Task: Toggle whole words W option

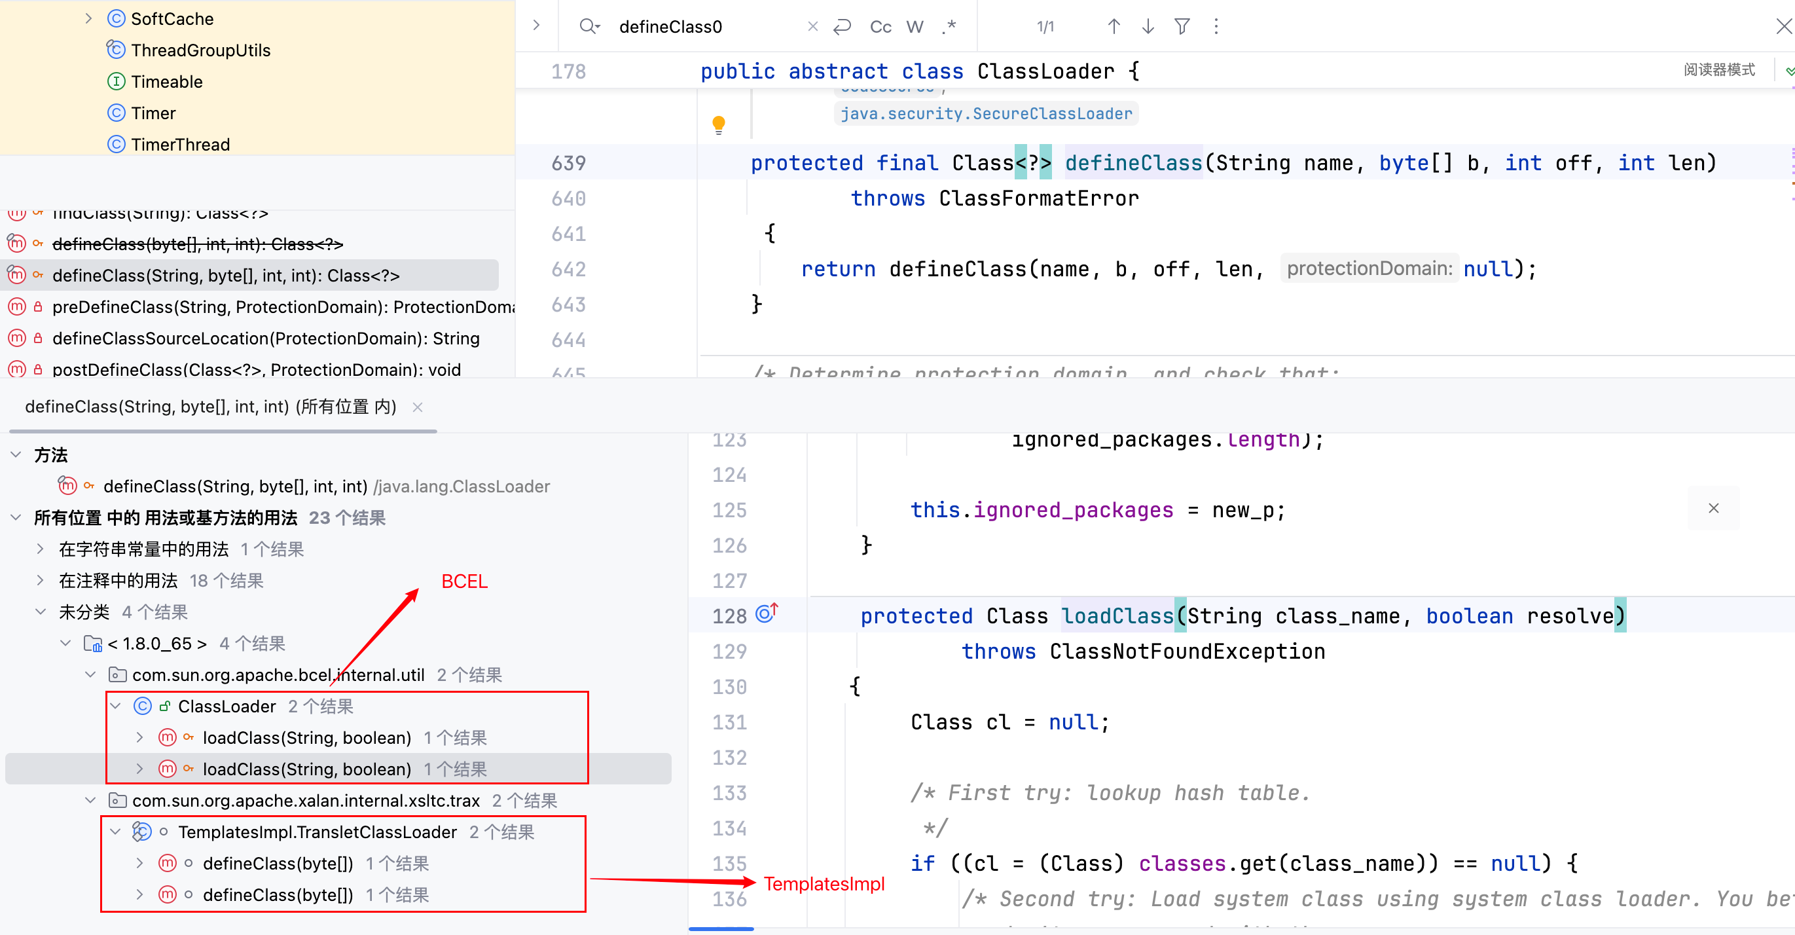Action: click(x=915, y=26)
